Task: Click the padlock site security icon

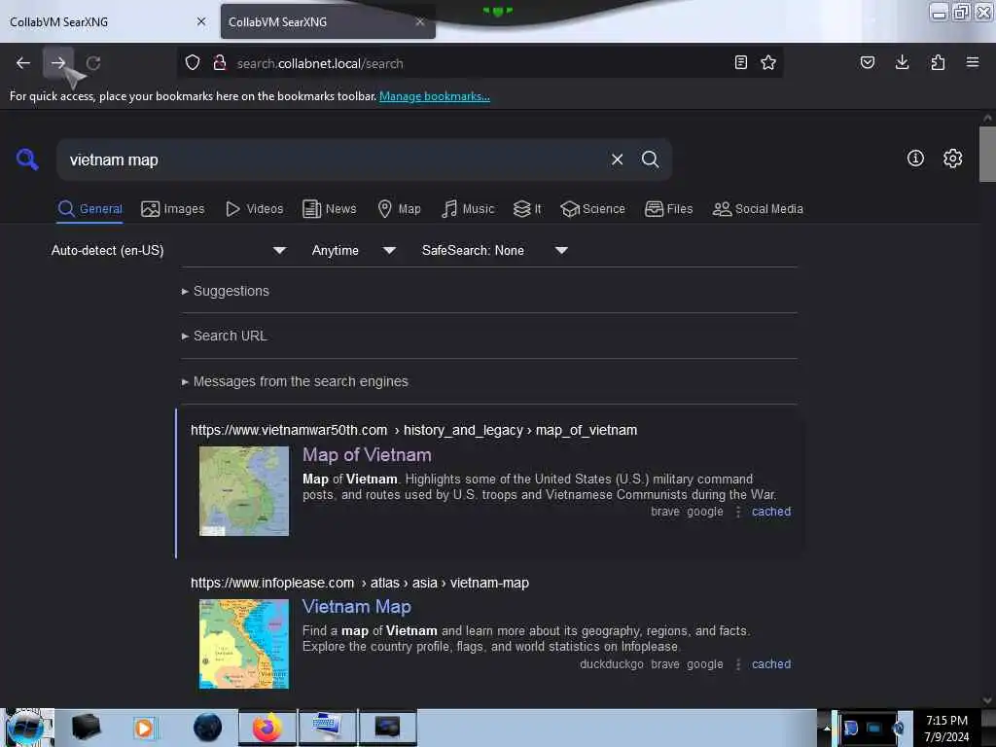Action: point(220,62)
